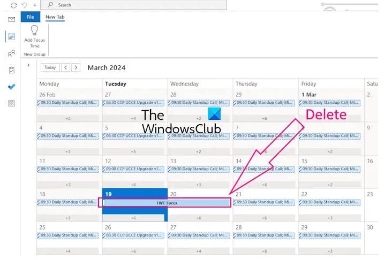Open Daily Standup Call on 1 Mar

click(x=330, y=103)
